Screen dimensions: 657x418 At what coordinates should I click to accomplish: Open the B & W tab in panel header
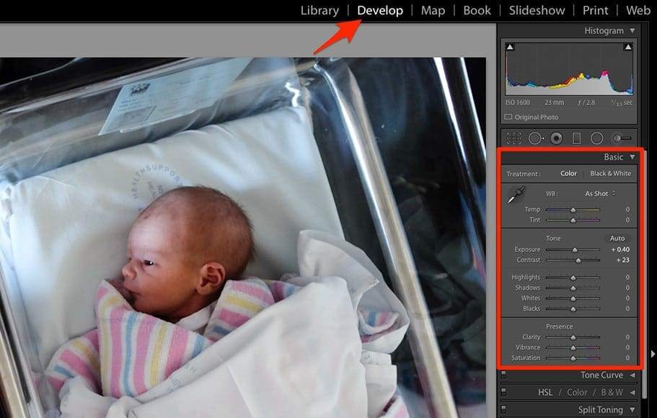coord(612,393)
